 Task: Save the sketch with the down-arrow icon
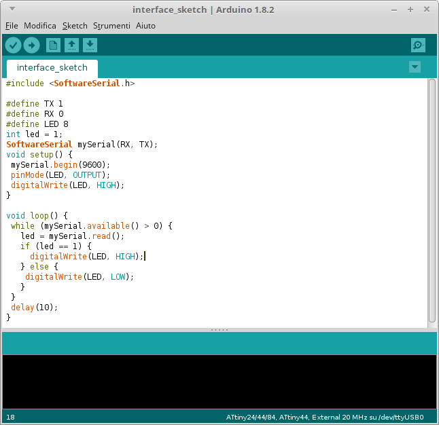click(90, 45)
